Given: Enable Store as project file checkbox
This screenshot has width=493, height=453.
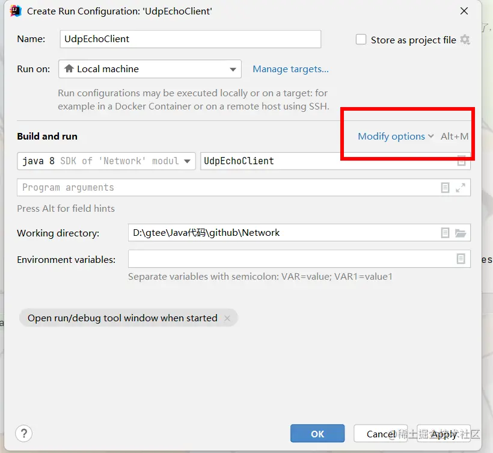Looking at the screenshot, I should click(x=361, y=40).
